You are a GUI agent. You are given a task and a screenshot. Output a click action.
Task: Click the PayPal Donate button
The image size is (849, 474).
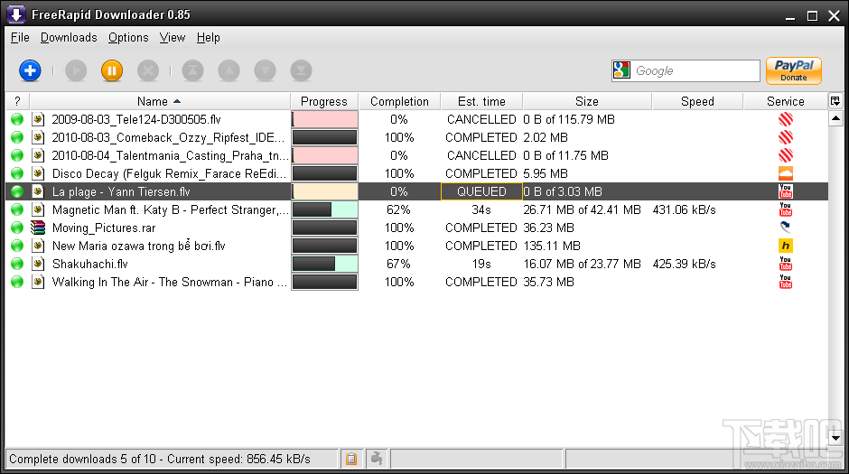coord(793,70)
